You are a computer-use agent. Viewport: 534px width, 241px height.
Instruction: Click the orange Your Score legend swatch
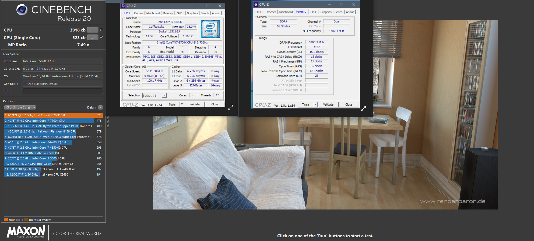6,219
